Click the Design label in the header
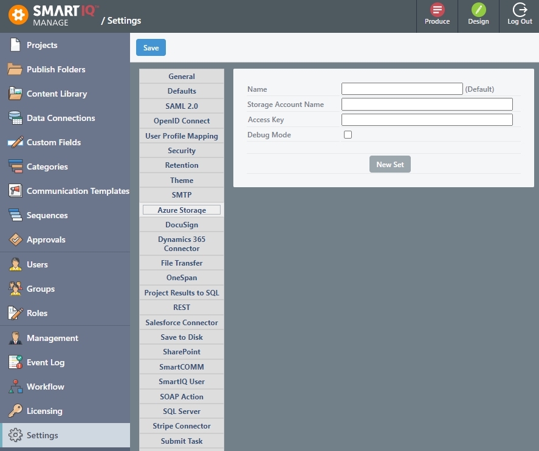The image size is (539, 451). coord(478,21)
